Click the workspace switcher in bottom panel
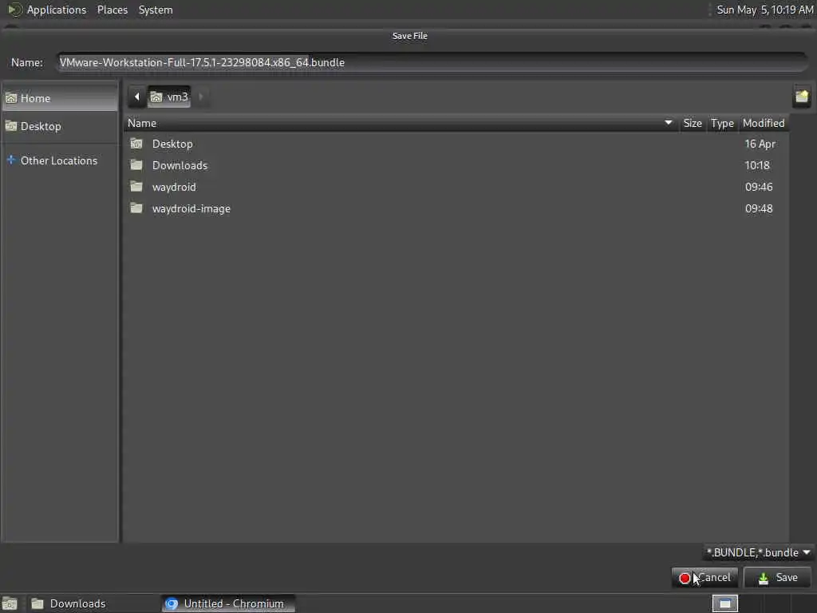The width and height of the screenshot is (817, 613). (x=724, y=603)
